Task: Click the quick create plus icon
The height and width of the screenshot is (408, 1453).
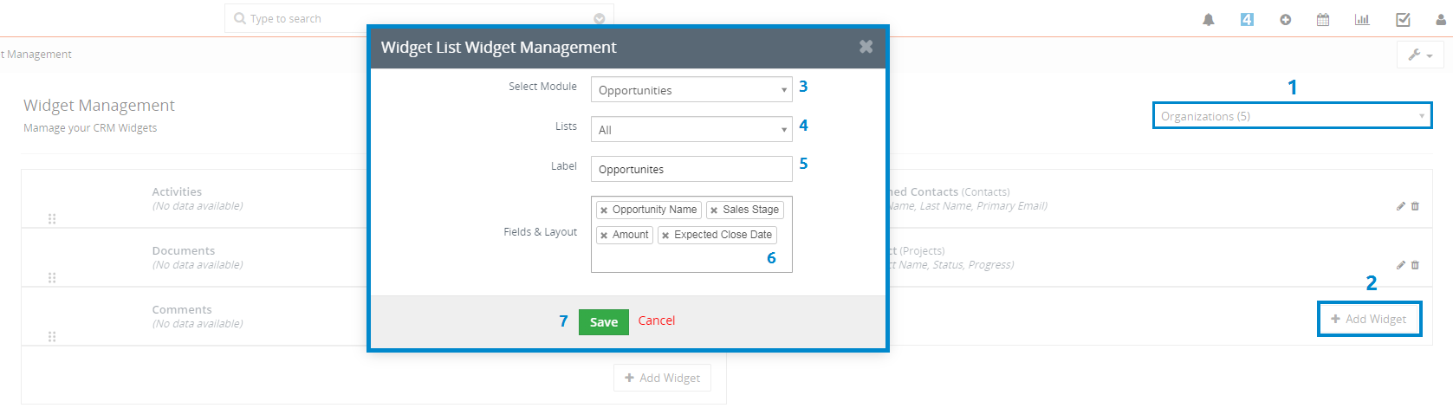Action: [x=1285, y=20]
